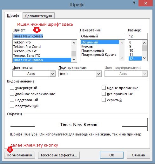Screen dimensions: 155x164
Task: Tick the надстрочный checkbox
Action: (12, 100)
